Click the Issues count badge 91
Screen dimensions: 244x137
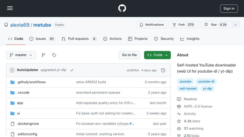pos(52,39)
